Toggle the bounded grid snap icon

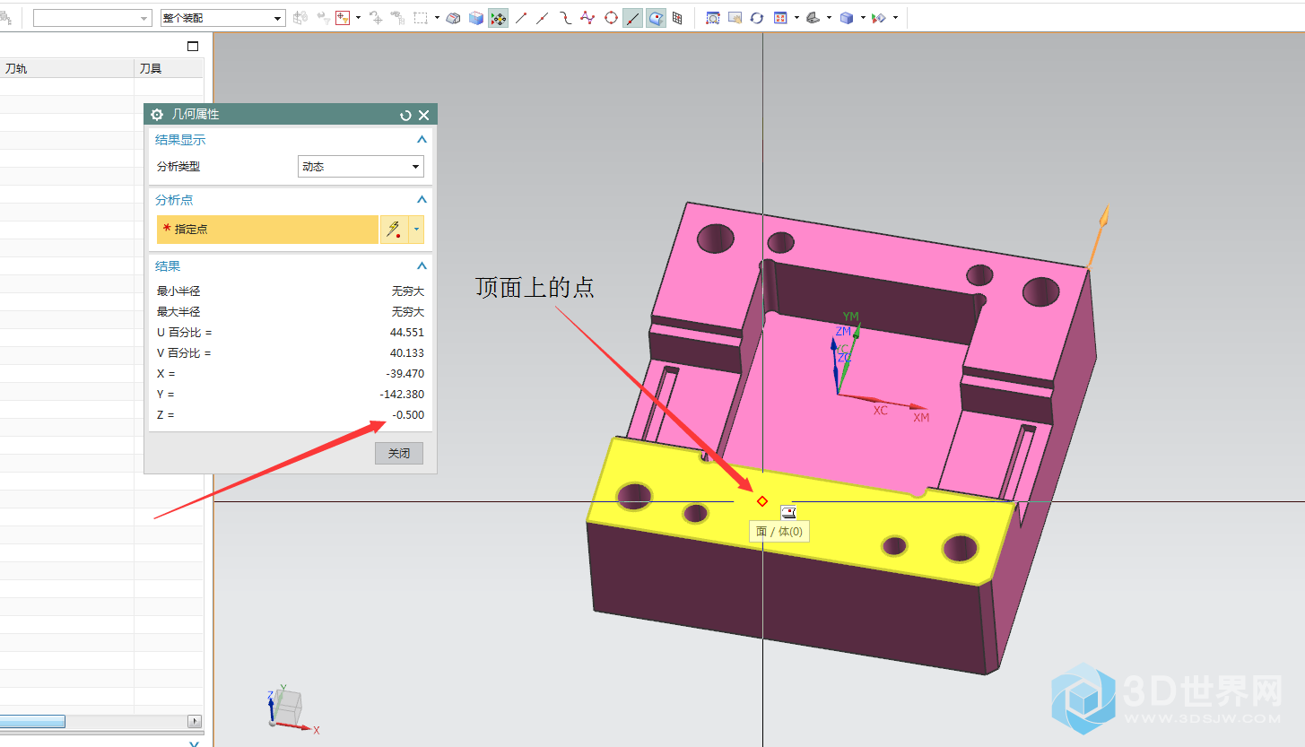pyautogui.click(x=677, y=18)
